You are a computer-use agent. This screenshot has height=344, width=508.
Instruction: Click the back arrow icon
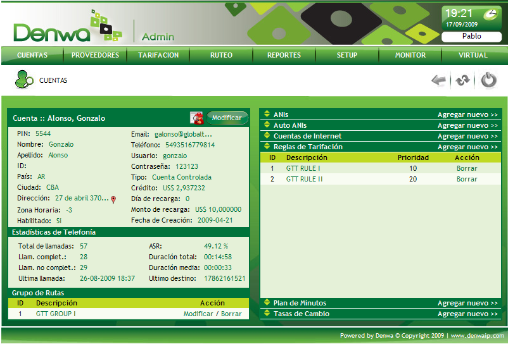438,80
